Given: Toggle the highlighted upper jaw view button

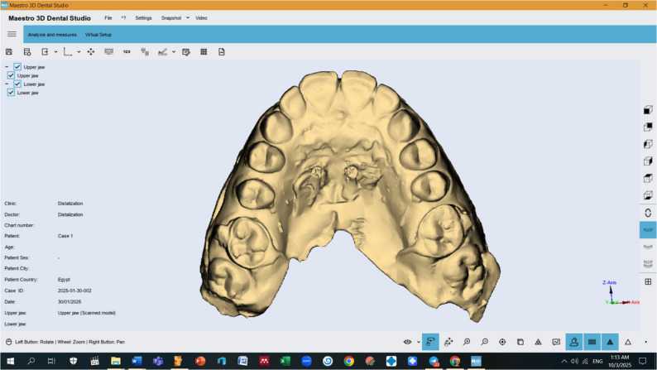Looking at the screenshot, I should 648,230.
